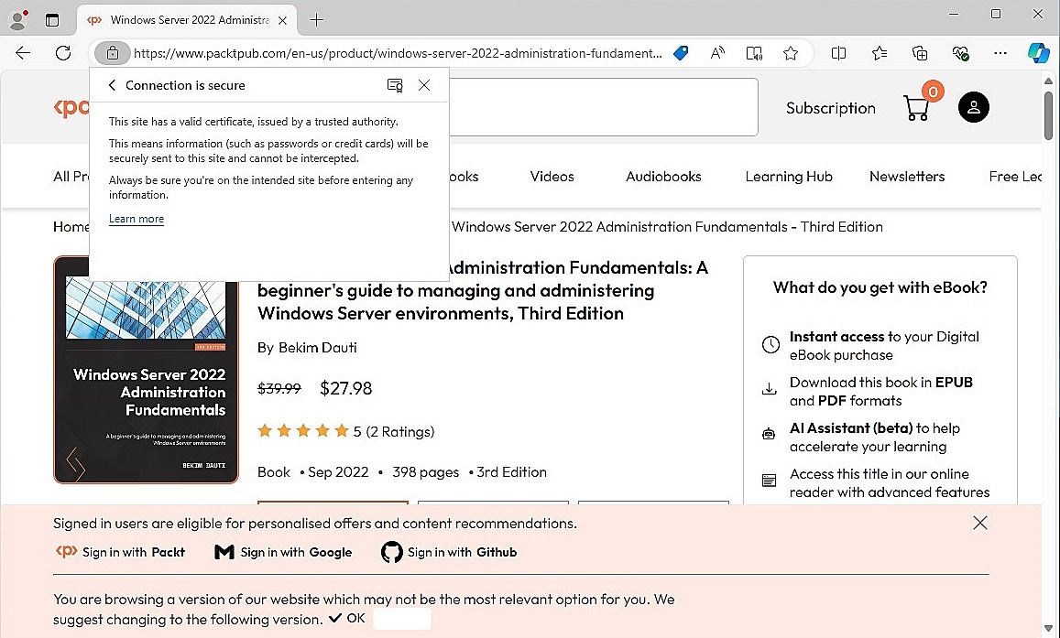Image resolution: width=1060 pixels, height=638 pixels.
Task: Click the Sep 2022 publication date
Action: (338, 472)
